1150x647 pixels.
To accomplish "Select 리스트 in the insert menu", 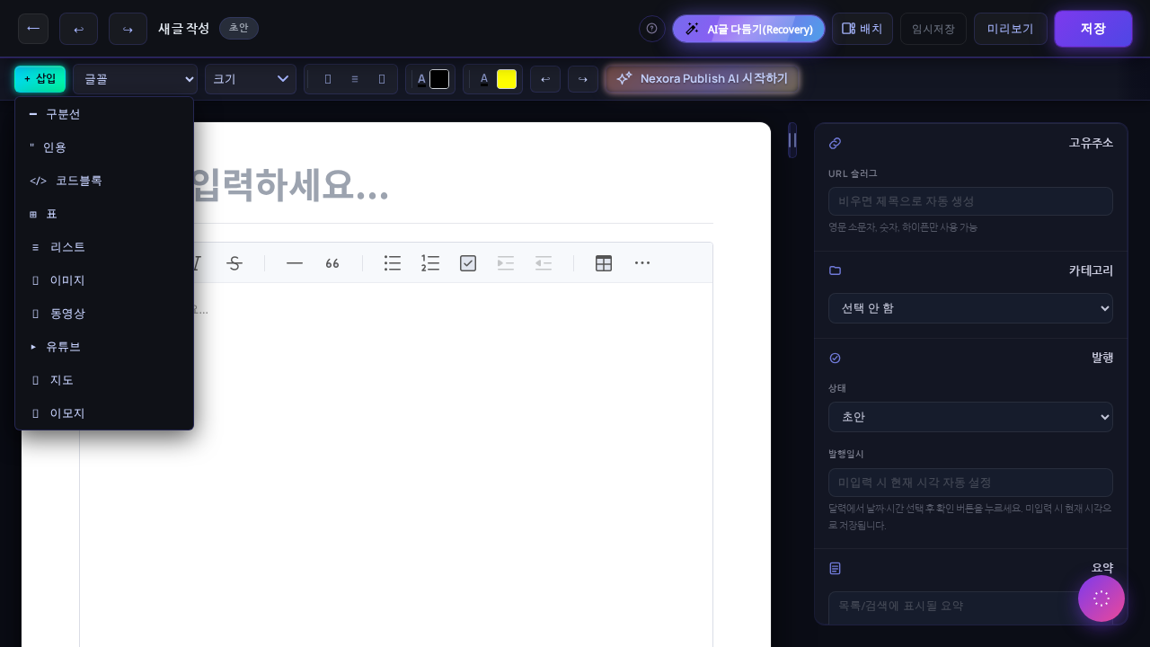I will 104,247.
